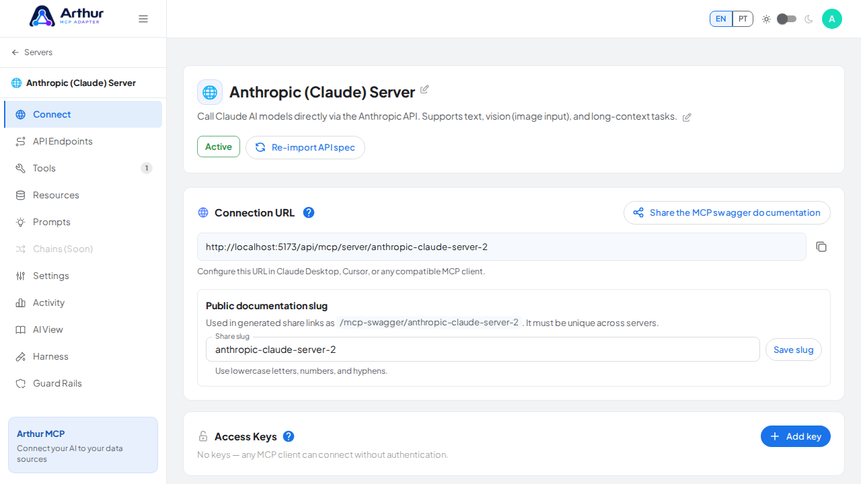Open the Connect section in sidebar
861x484 pixels.
(x=83, y=114)
